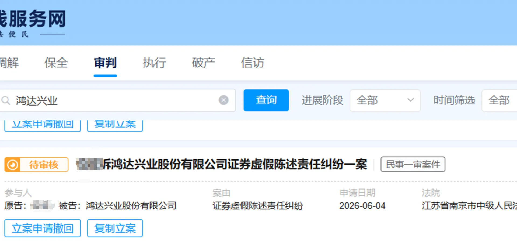Click the court name 江苏省南京市中级人民法
This screenshot has width=517, height=243.
pyautogui.click(x=469, y=206)
